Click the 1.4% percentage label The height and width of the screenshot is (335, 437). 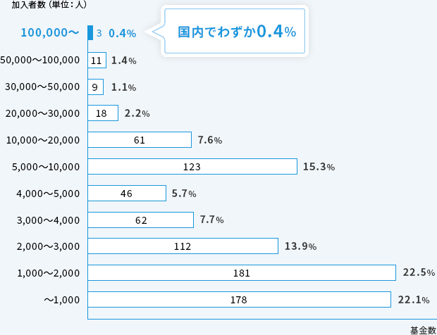click(x=124, y=61)
